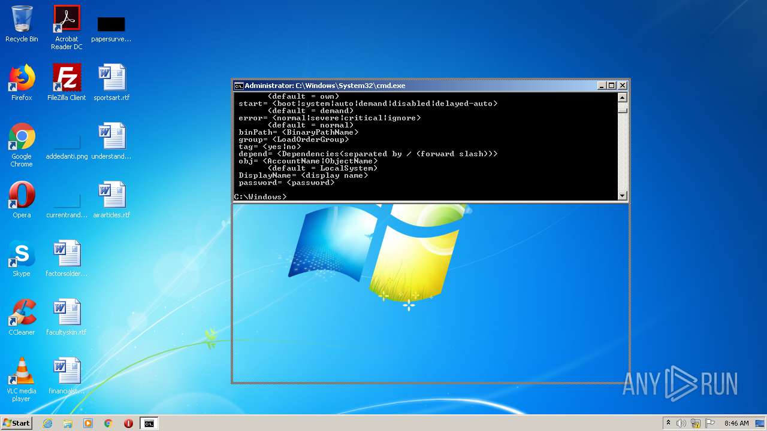Select the financialst document icon

[x=67, y=376]
